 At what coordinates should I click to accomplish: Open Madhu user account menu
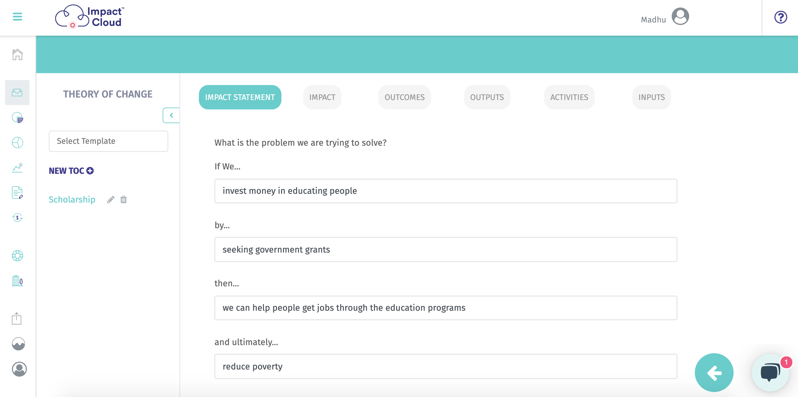[665, 17]
